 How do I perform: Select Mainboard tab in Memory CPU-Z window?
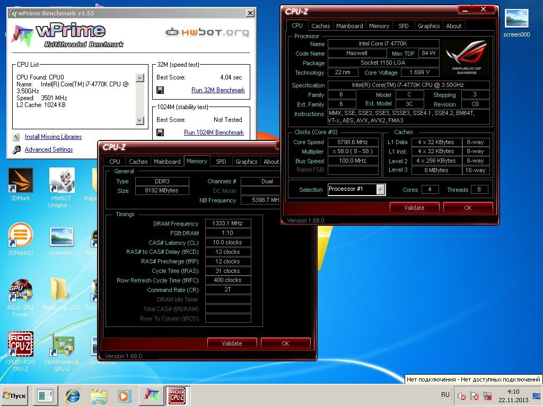pos(167,162)
